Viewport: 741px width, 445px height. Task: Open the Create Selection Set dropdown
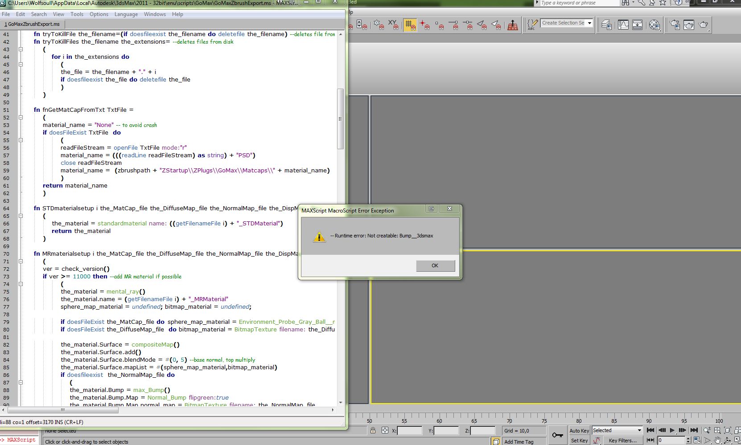pos(589,23)
